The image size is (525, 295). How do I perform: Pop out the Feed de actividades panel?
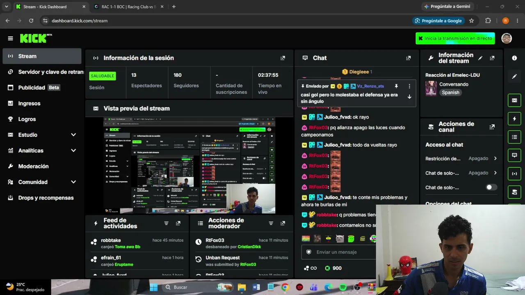point(178,223)
